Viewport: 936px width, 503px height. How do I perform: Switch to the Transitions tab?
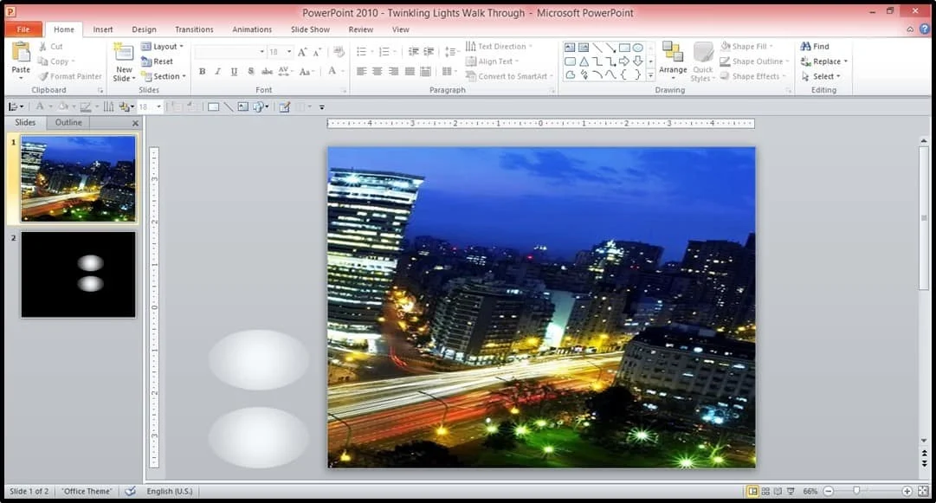194,29
